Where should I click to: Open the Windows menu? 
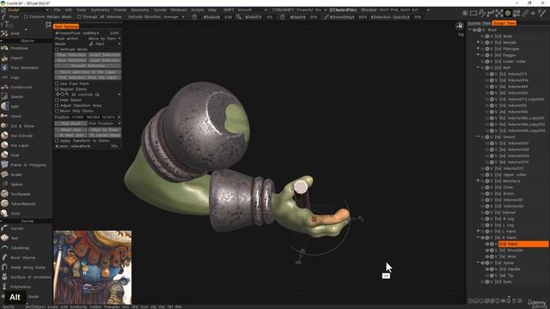[179, 9]
